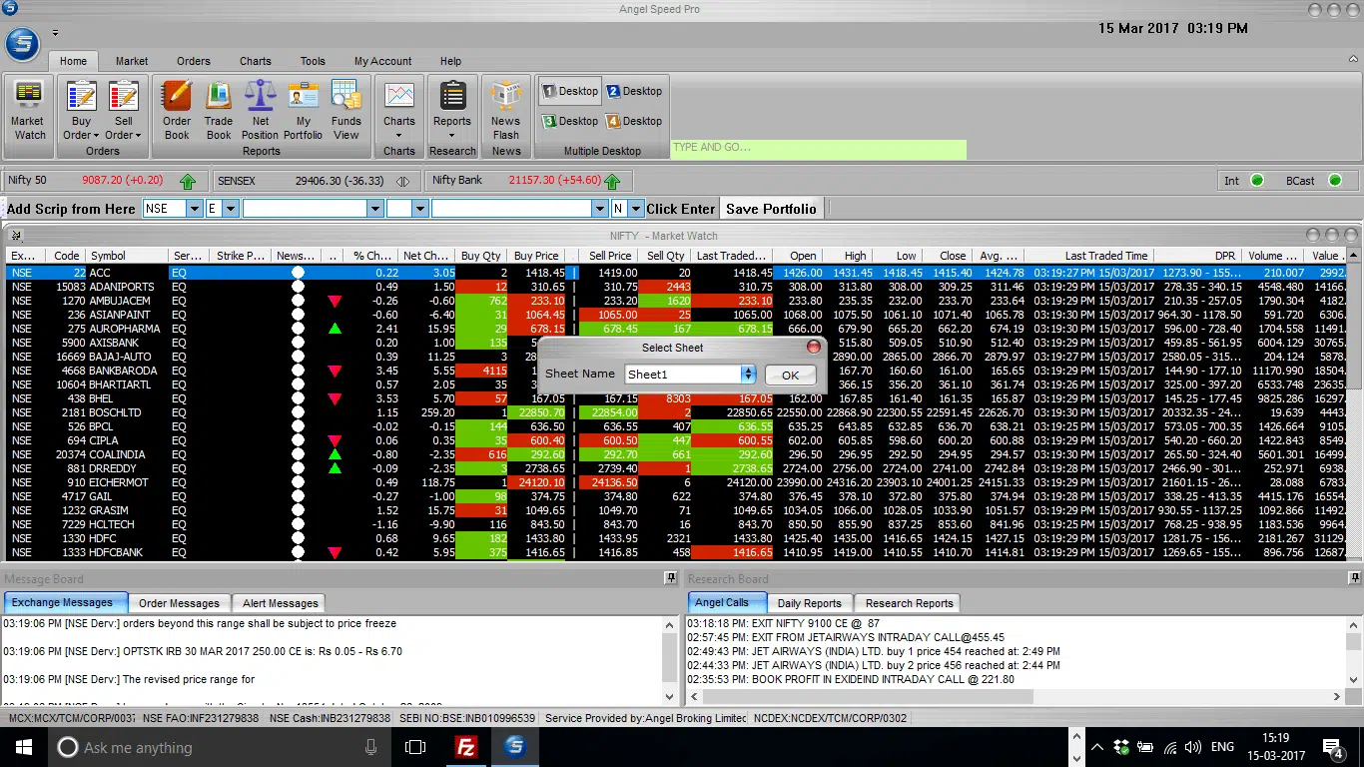The height and width of the screenshot is (767, 1364).
Task: Click the Cortana microphone icon
Action: (x=371, y=747)
